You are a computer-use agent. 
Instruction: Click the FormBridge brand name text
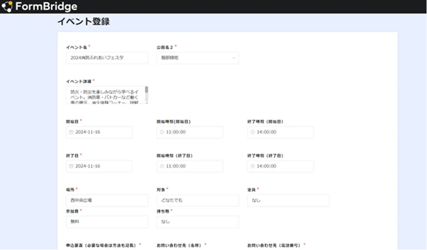click(46, 7)
